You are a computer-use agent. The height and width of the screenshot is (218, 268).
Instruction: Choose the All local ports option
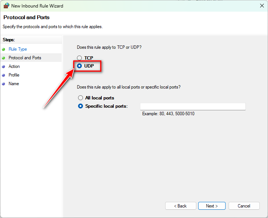tap(80, 98)
